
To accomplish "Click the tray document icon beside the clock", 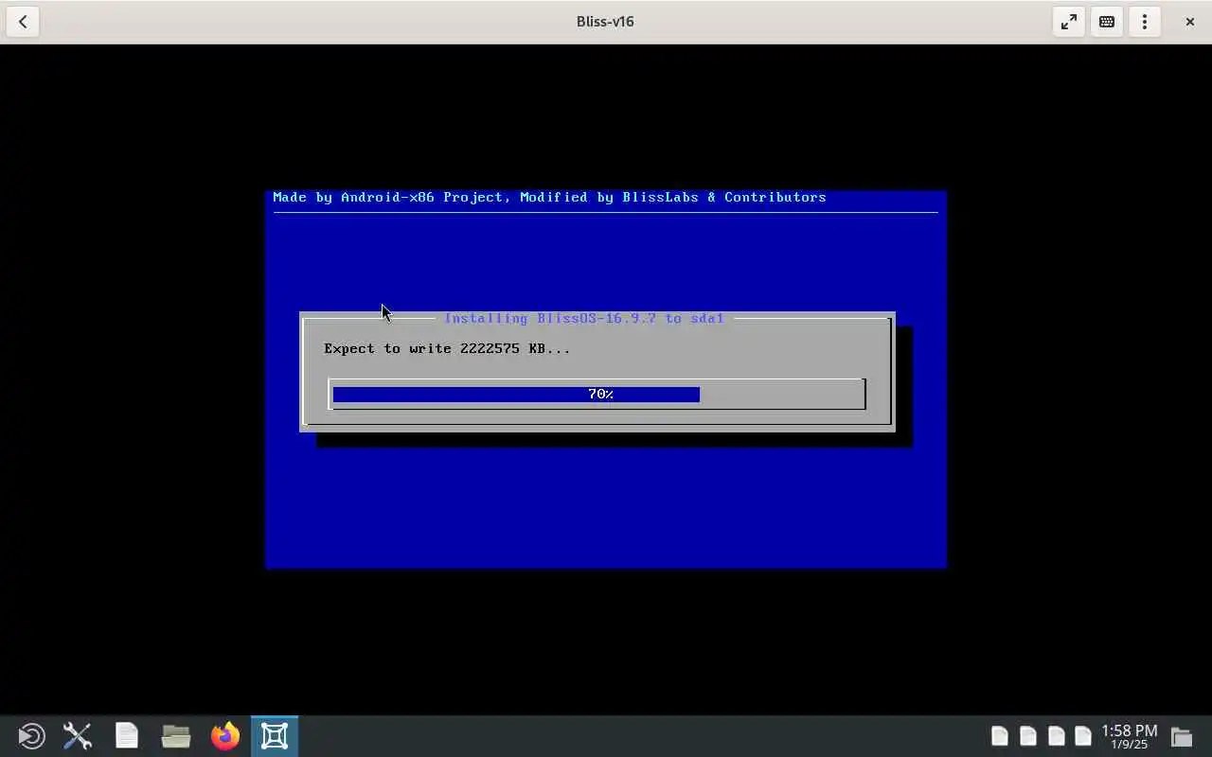I will 1083,735.
